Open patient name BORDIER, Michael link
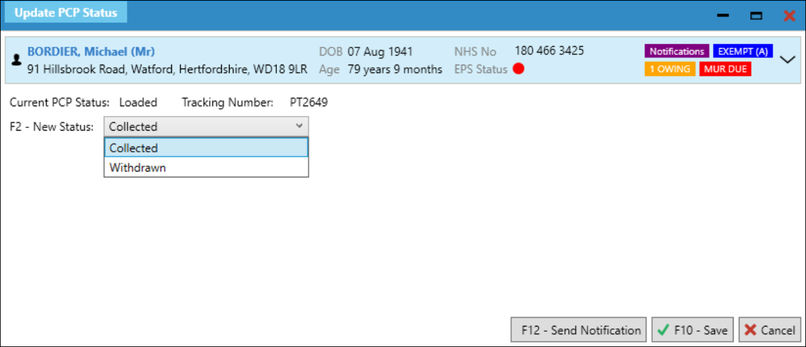Image resolution: width=806 pixels, height=347 pixels. coord(91,52)
